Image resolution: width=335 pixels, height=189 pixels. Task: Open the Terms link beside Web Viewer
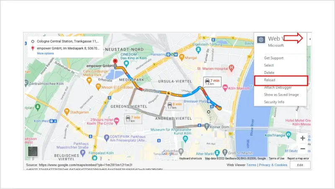pos(251,165)
